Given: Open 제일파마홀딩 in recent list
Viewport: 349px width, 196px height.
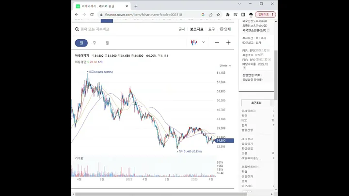Looking at the screenshot, I should click(251, 158).
